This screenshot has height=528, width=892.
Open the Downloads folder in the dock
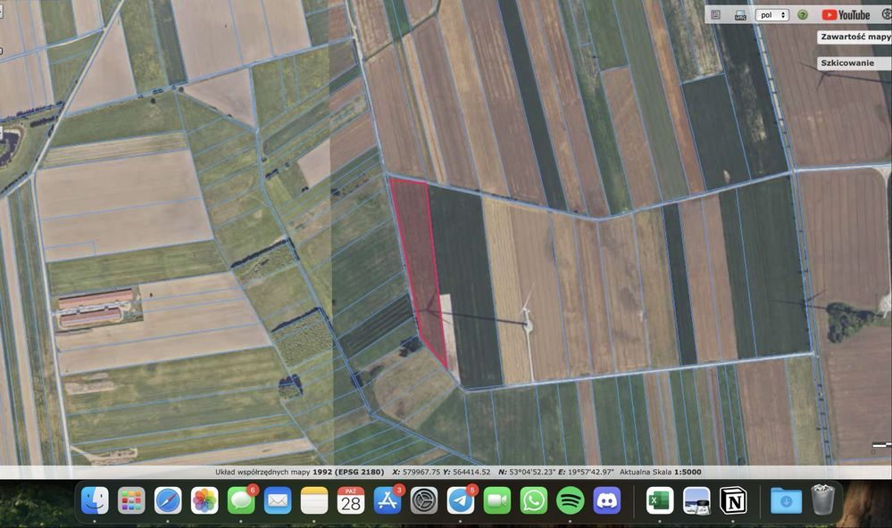point(786,500)
